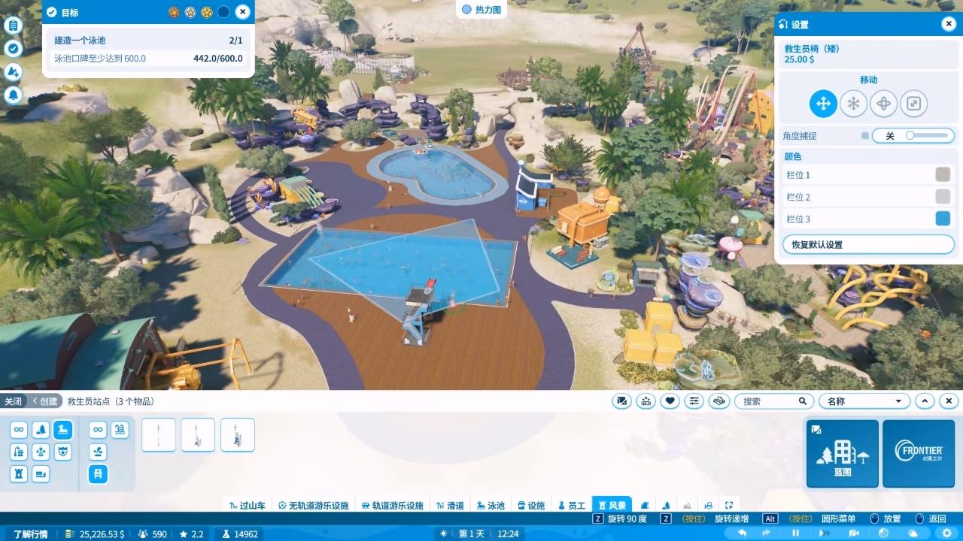Open the 泳池 pools tab

(x=490, y=506)
